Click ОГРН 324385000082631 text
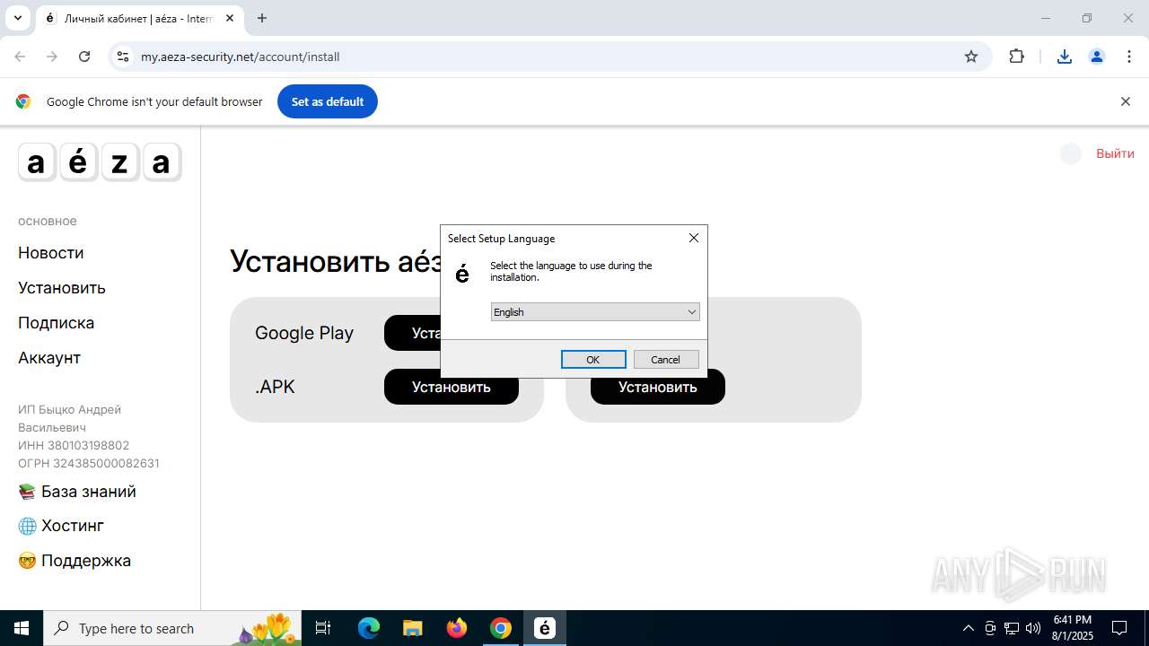This screenshot has width=1149, height=646. click(x=89, y=463)
